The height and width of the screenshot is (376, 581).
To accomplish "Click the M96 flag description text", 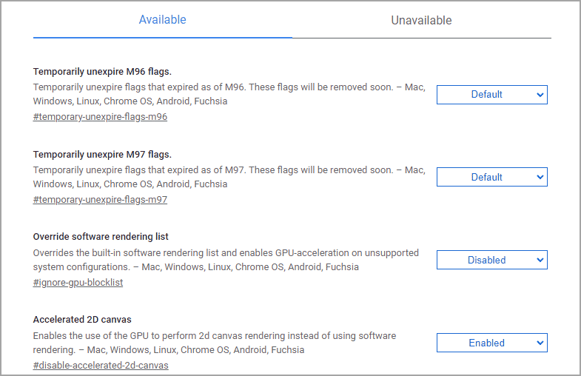I will coord(229,94).
